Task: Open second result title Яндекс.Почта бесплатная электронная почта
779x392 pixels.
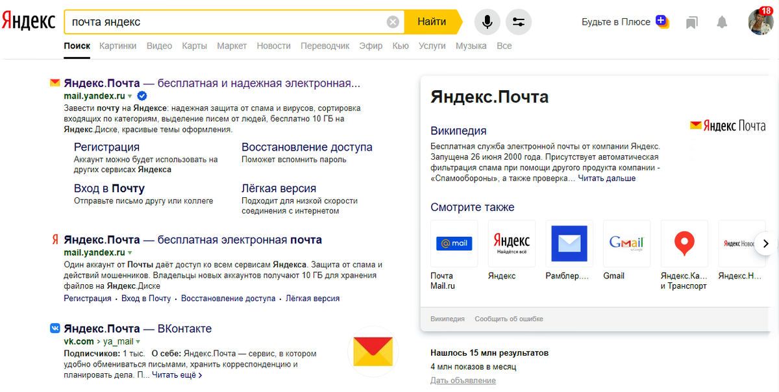Action: coord(193,240)
